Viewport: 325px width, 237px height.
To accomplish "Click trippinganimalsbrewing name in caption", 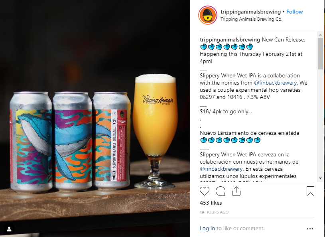I will (230, 39).
